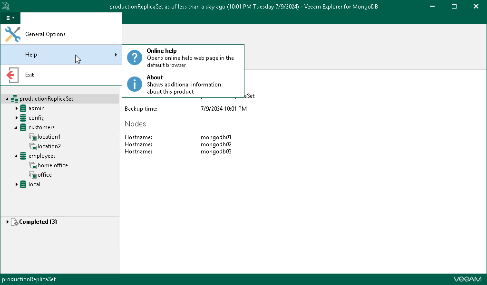Open Online help in the submenu
This screenshot has height=285, width=487.
(x=183, y=57)
